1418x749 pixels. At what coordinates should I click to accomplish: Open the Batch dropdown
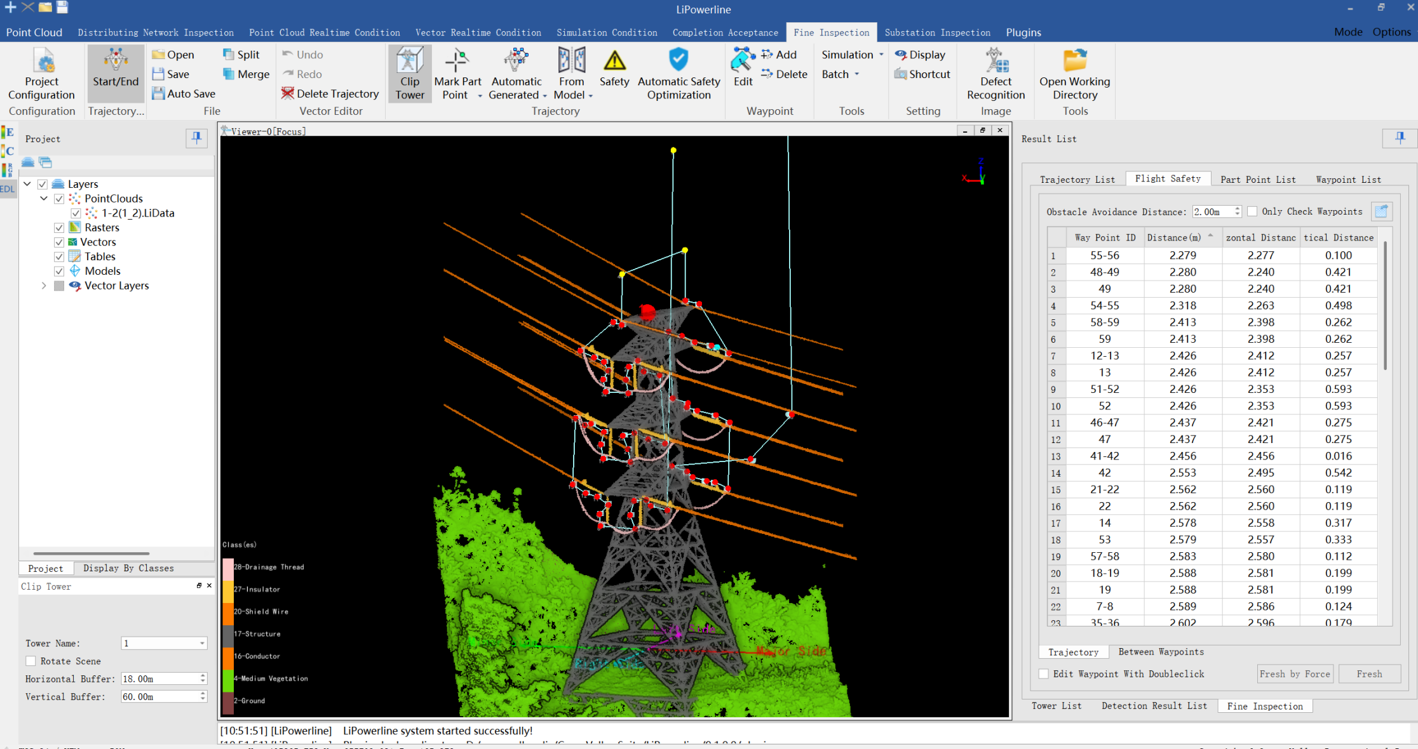click(841, 74)
